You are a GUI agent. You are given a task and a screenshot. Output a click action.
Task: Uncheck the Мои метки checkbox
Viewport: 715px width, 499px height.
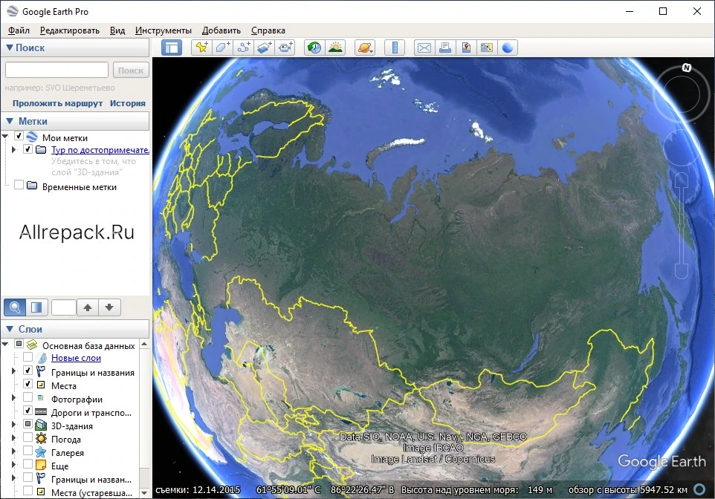tap(19, 136)
